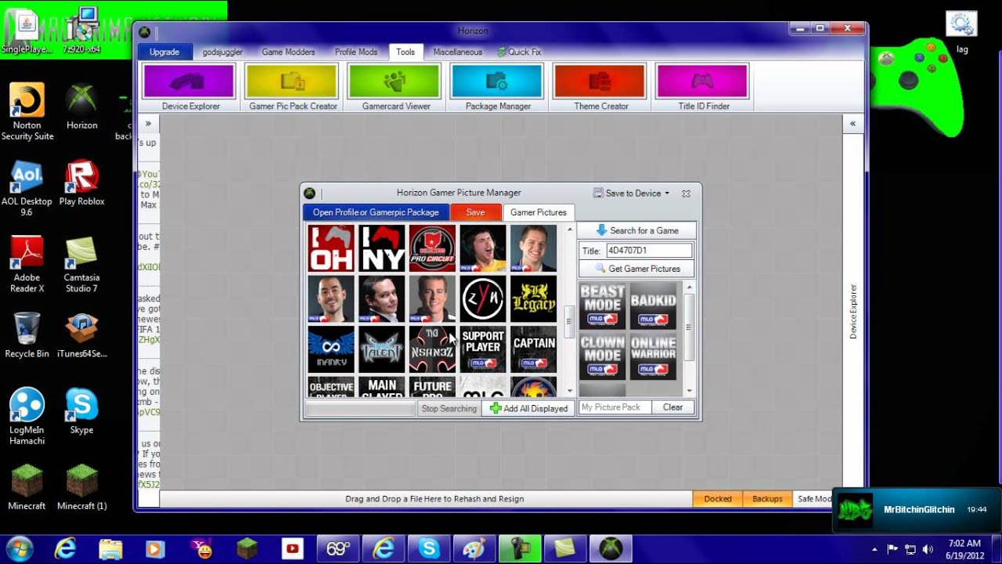
Task: Open Horizon desktop shortcut icon
Action: [81, 107]
